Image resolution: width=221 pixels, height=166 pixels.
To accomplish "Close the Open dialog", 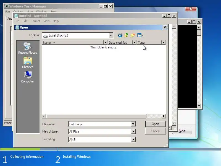I will [x=165, y=27].
